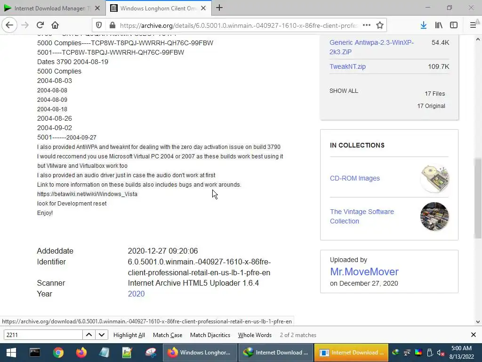Click the Vintage Software Collection thumbnail

434,216
